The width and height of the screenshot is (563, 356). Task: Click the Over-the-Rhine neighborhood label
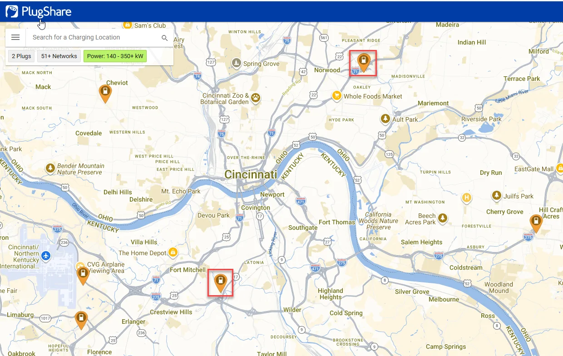[246, 157]
